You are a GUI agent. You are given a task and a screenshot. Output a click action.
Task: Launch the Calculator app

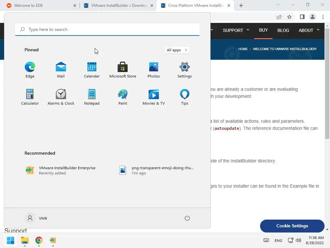[30, 97]
